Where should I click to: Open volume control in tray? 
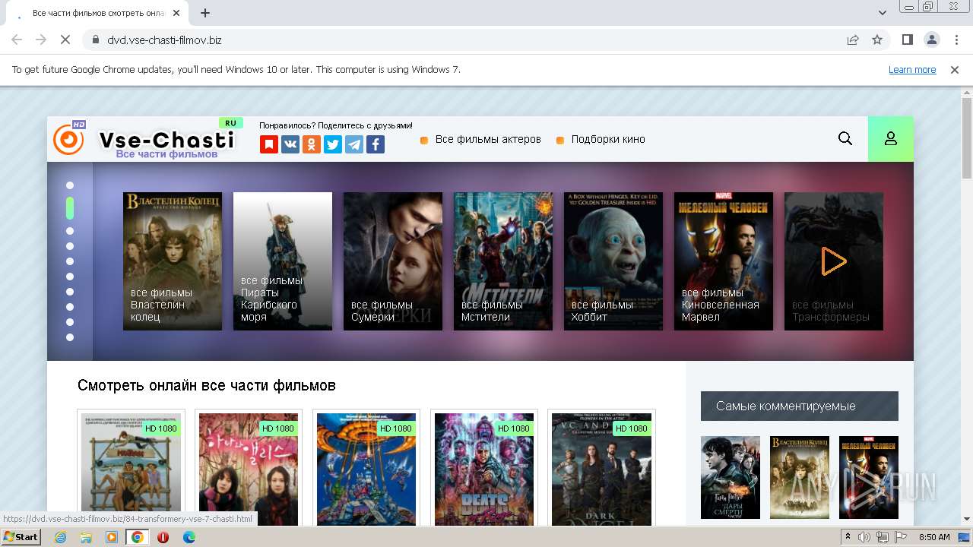pyautogui.click(x=864, y=537)
